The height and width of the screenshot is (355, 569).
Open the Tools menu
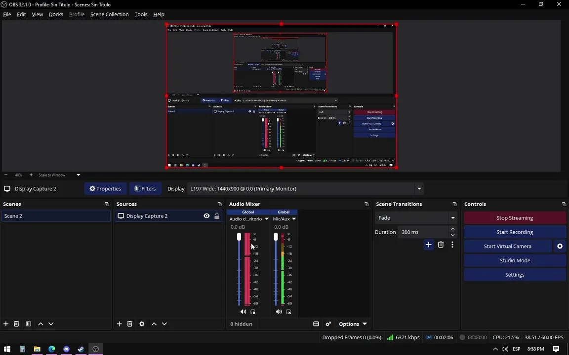pos(141,14)
